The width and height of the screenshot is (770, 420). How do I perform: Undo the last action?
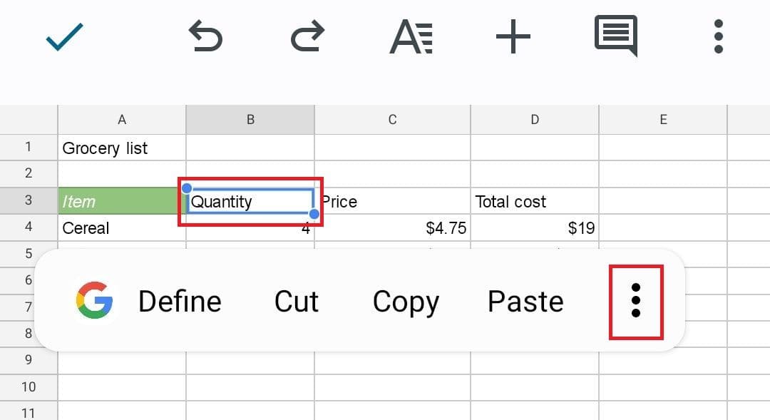(x=205, y=37)
